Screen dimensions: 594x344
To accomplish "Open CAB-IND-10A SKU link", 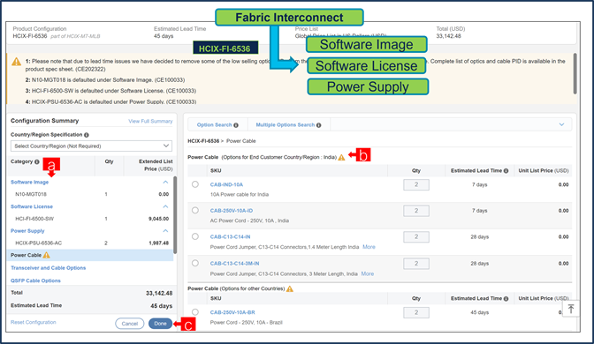I will pyautogui.click(x=226, y=185).
